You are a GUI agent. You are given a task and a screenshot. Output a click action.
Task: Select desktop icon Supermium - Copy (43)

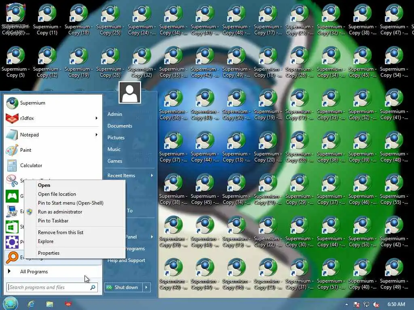[205, 104]
